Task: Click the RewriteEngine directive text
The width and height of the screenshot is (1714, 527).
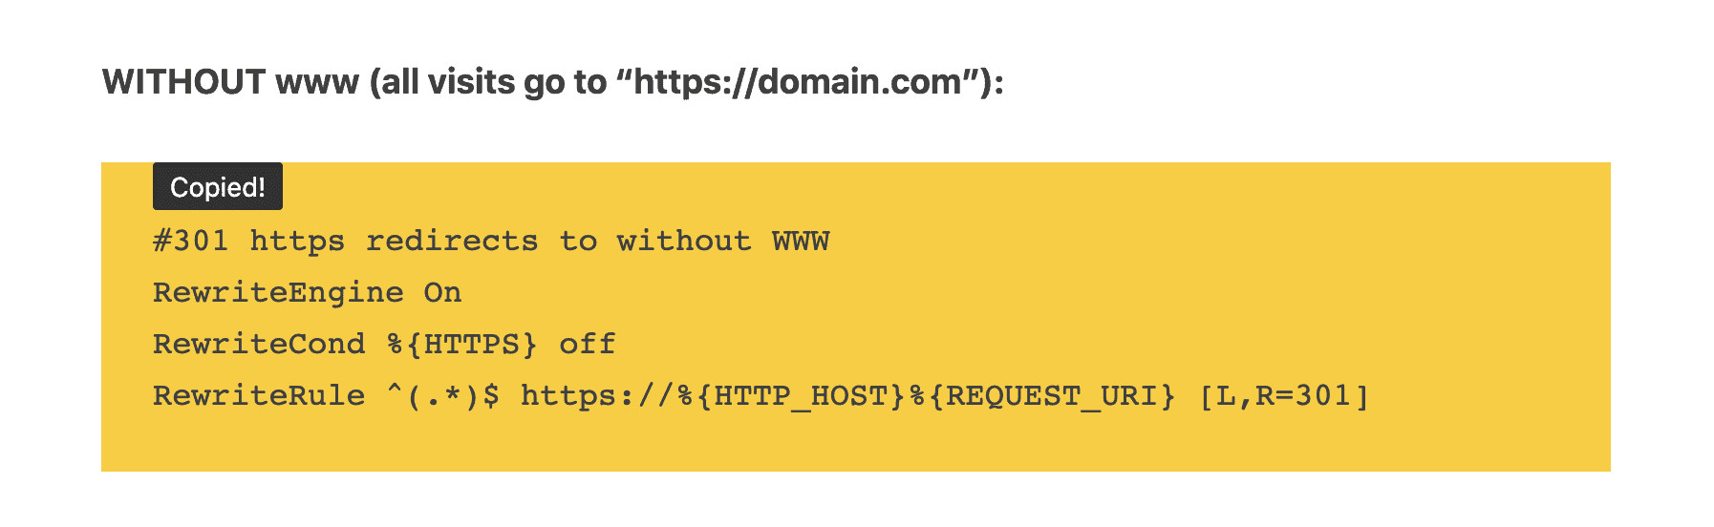Action: (x=278, y=293)
